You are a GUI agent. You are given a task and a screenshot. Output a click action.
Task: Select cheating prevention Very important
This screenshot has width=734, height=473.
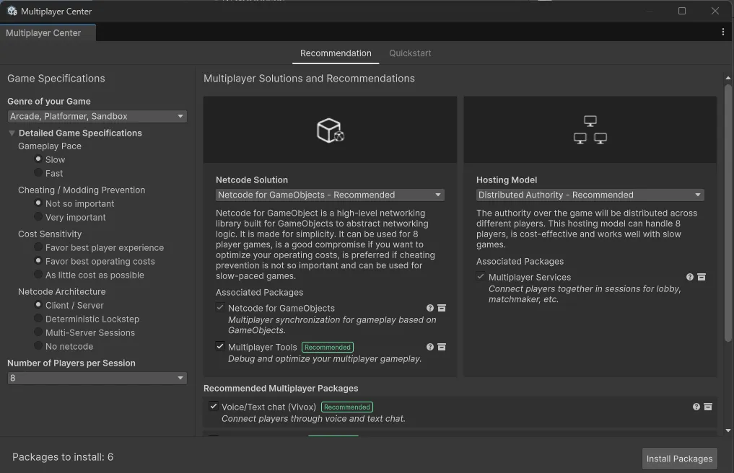click(x=38, y=216)
